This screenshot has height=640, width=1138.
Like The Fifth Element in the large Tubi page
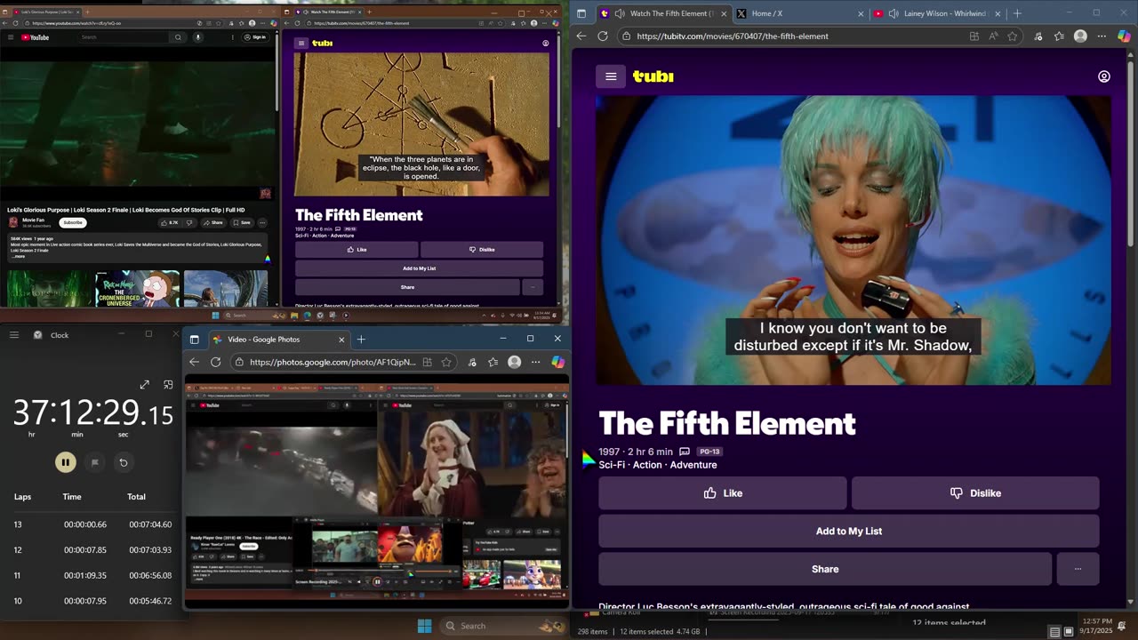point(722,493)
